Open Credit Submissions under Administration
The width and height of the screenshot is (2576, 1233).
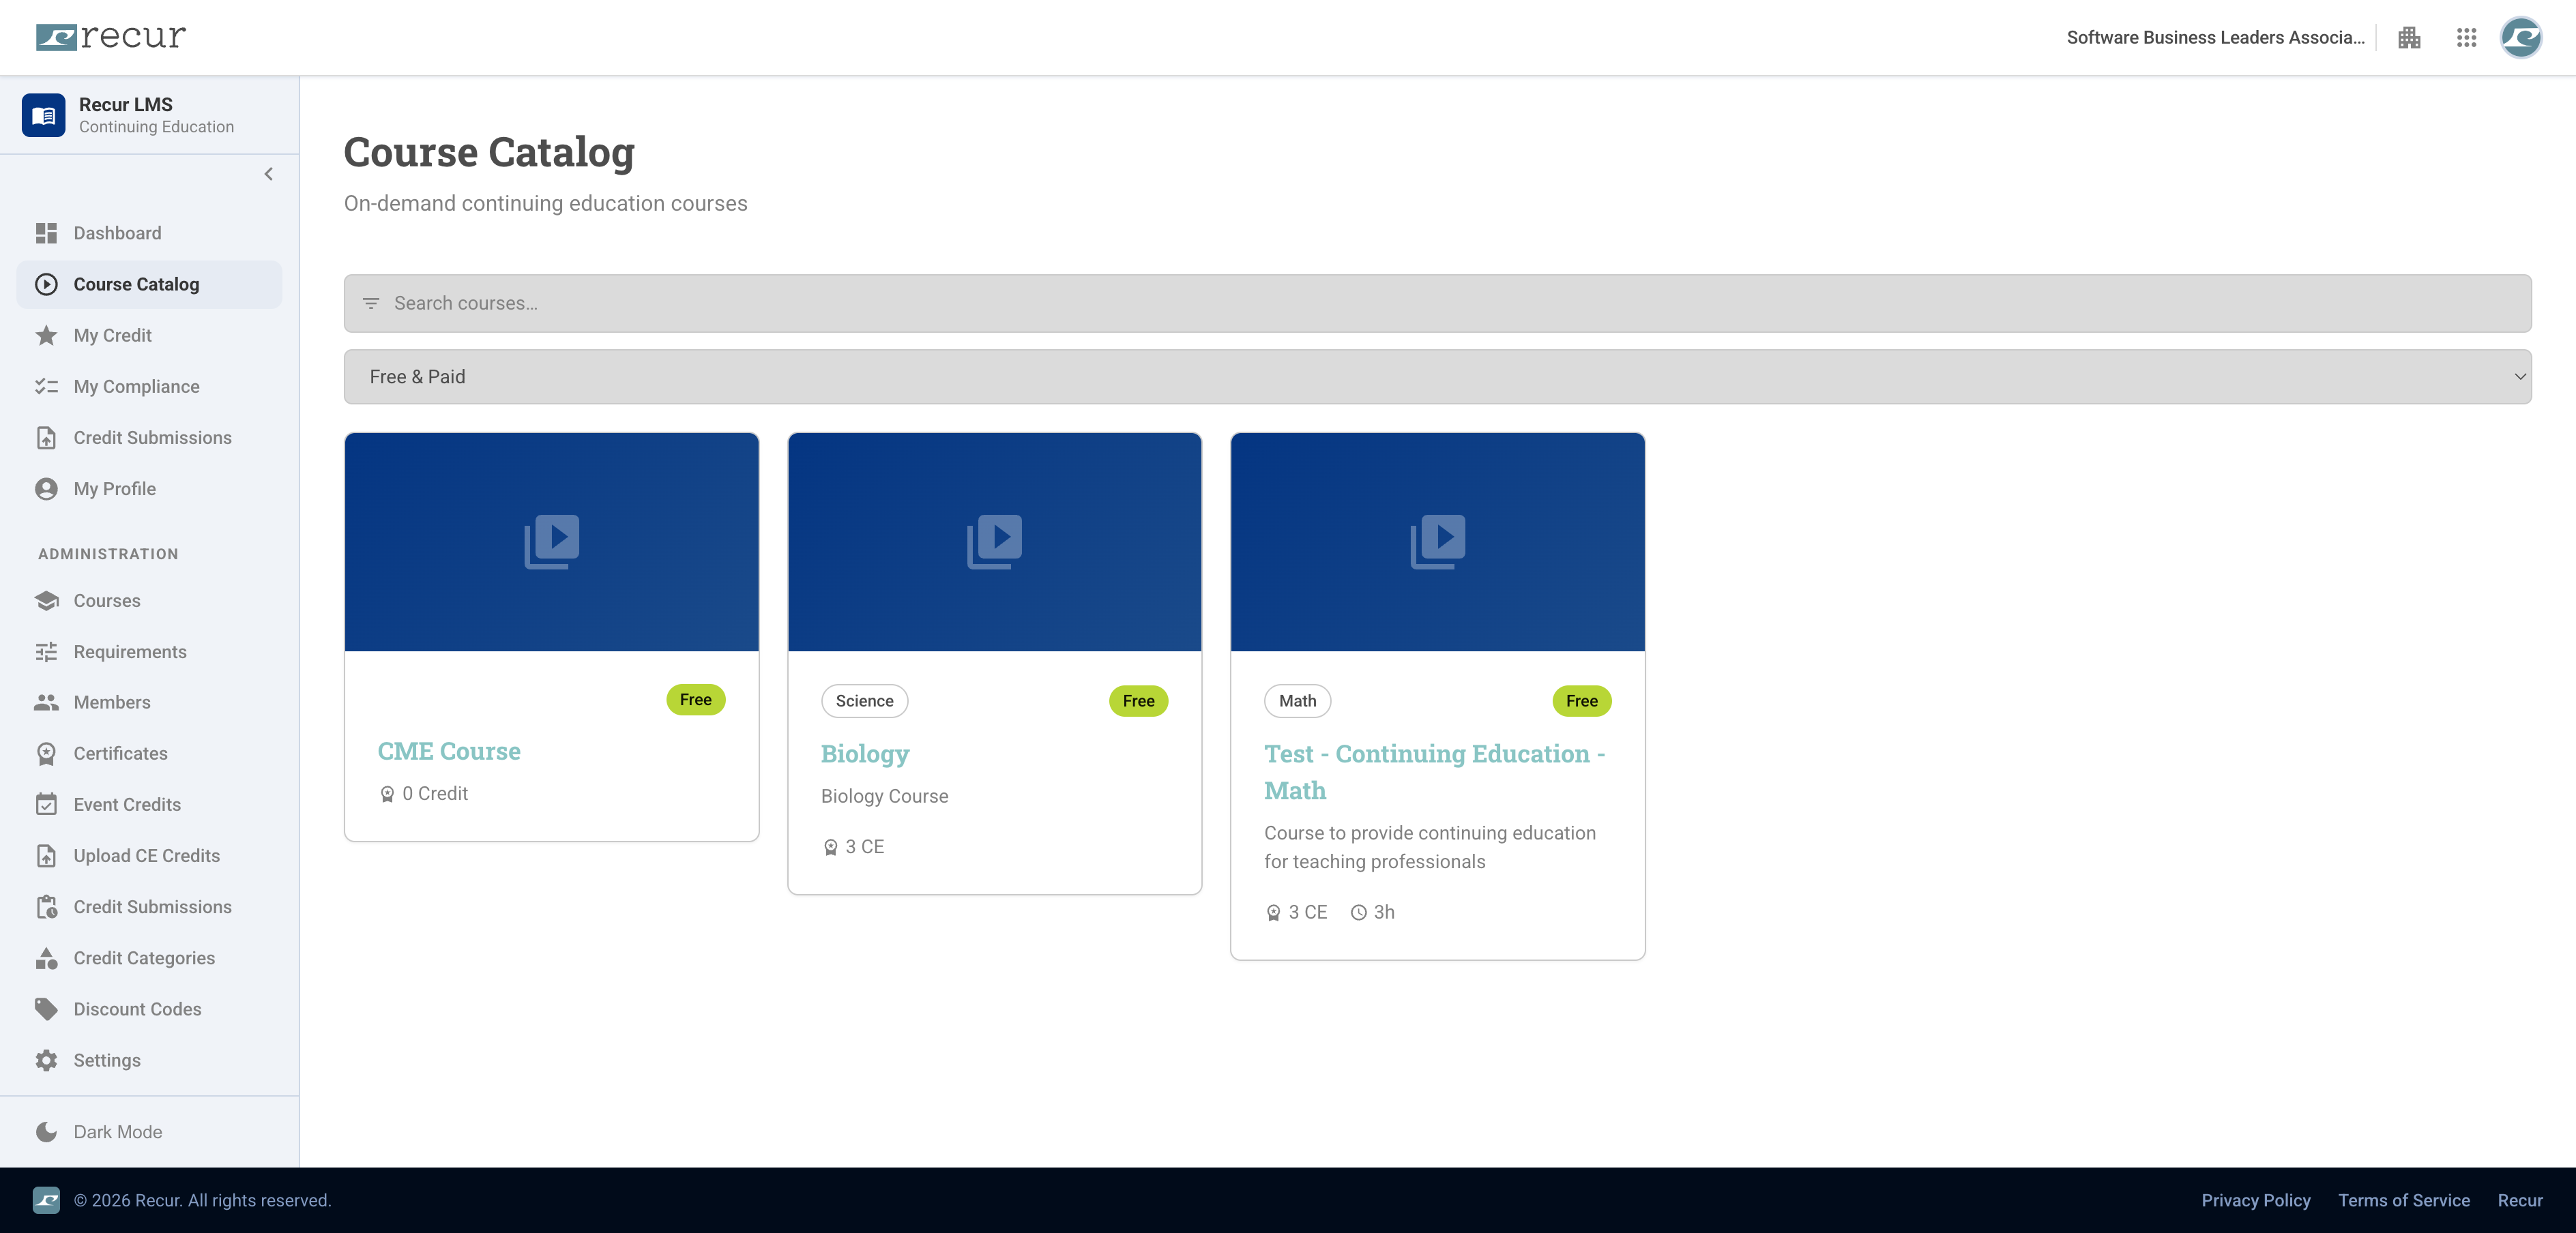(x=149, y=906)
